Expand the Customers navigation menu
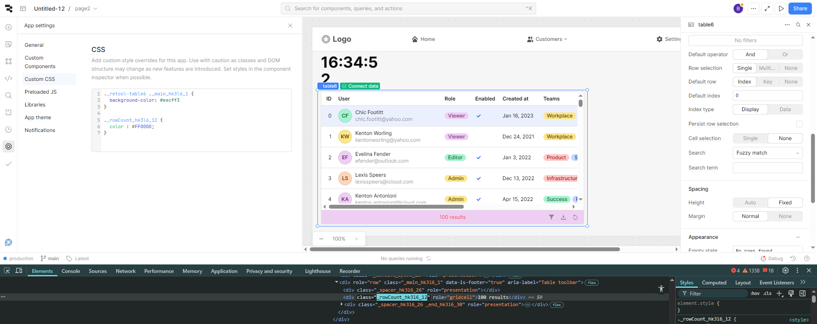Viewport: 817px width, 324px height. [x=547, y=39]
